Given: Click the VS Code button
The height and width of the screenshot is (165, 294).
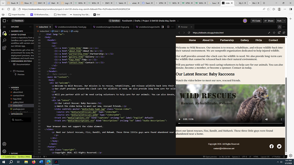Looking at the screenshot, I should (256, 21).
